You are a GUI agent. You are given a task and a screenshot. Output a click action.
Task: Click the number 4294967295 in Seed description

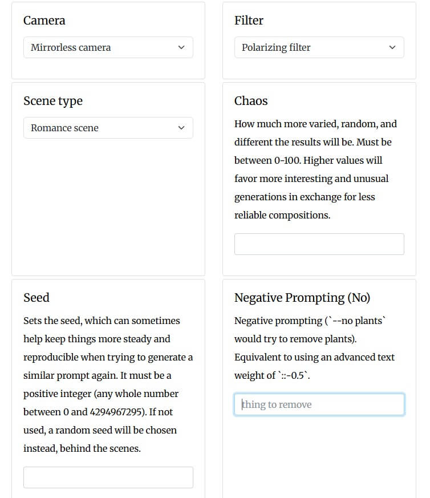point(116,412)
